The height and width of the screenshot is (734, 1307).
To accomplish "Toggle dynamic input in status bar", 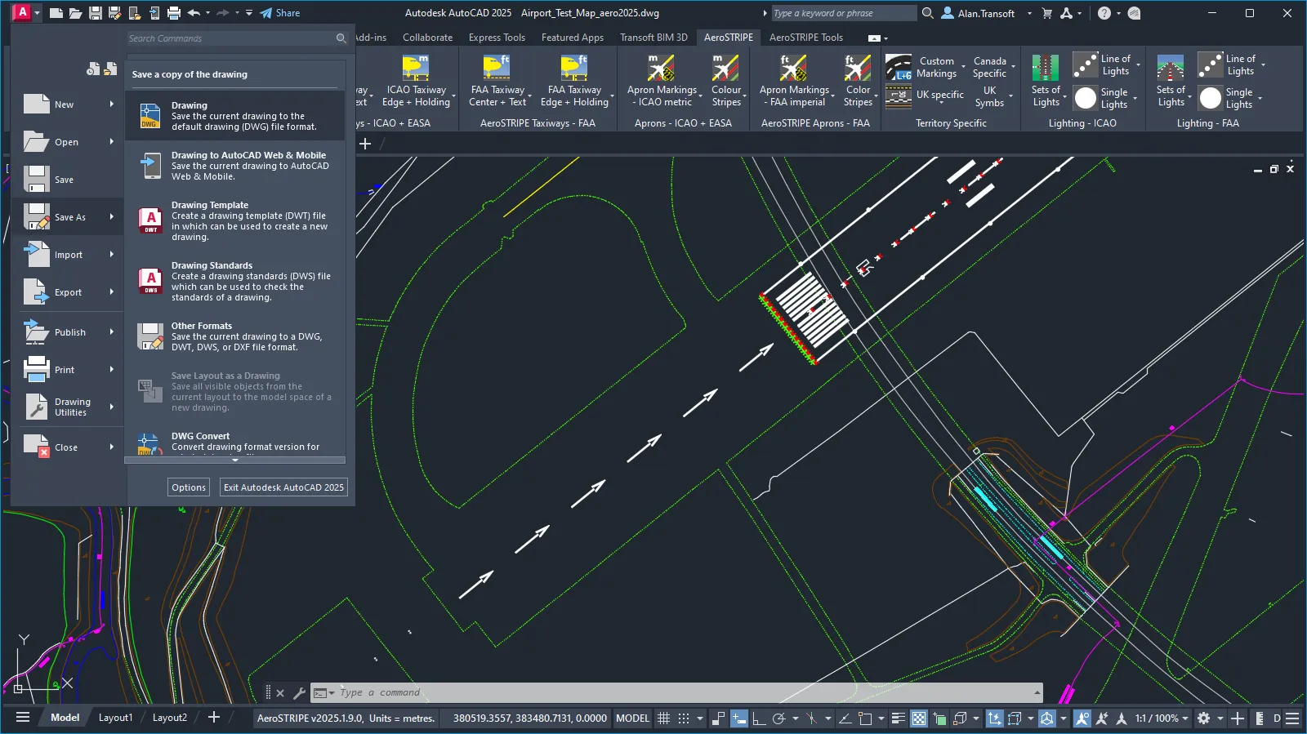I will tap(738, 718).
